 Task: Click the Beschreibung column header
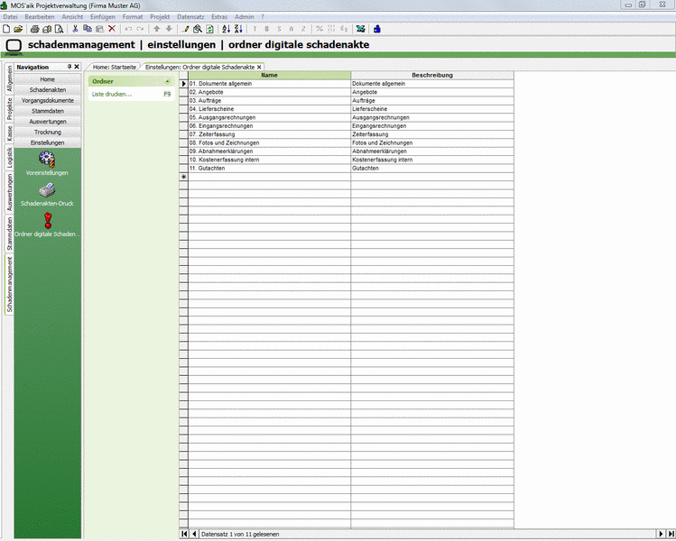click(432, 75)
